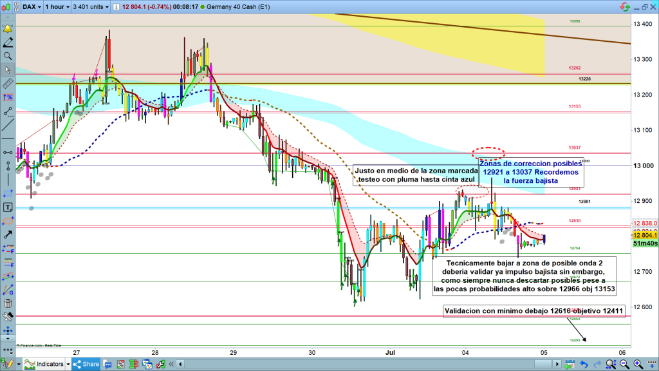Screen dimensions: 659x371
Task: Click the undo arrow in bottom toolbar
Action: [x=583, y=364]
